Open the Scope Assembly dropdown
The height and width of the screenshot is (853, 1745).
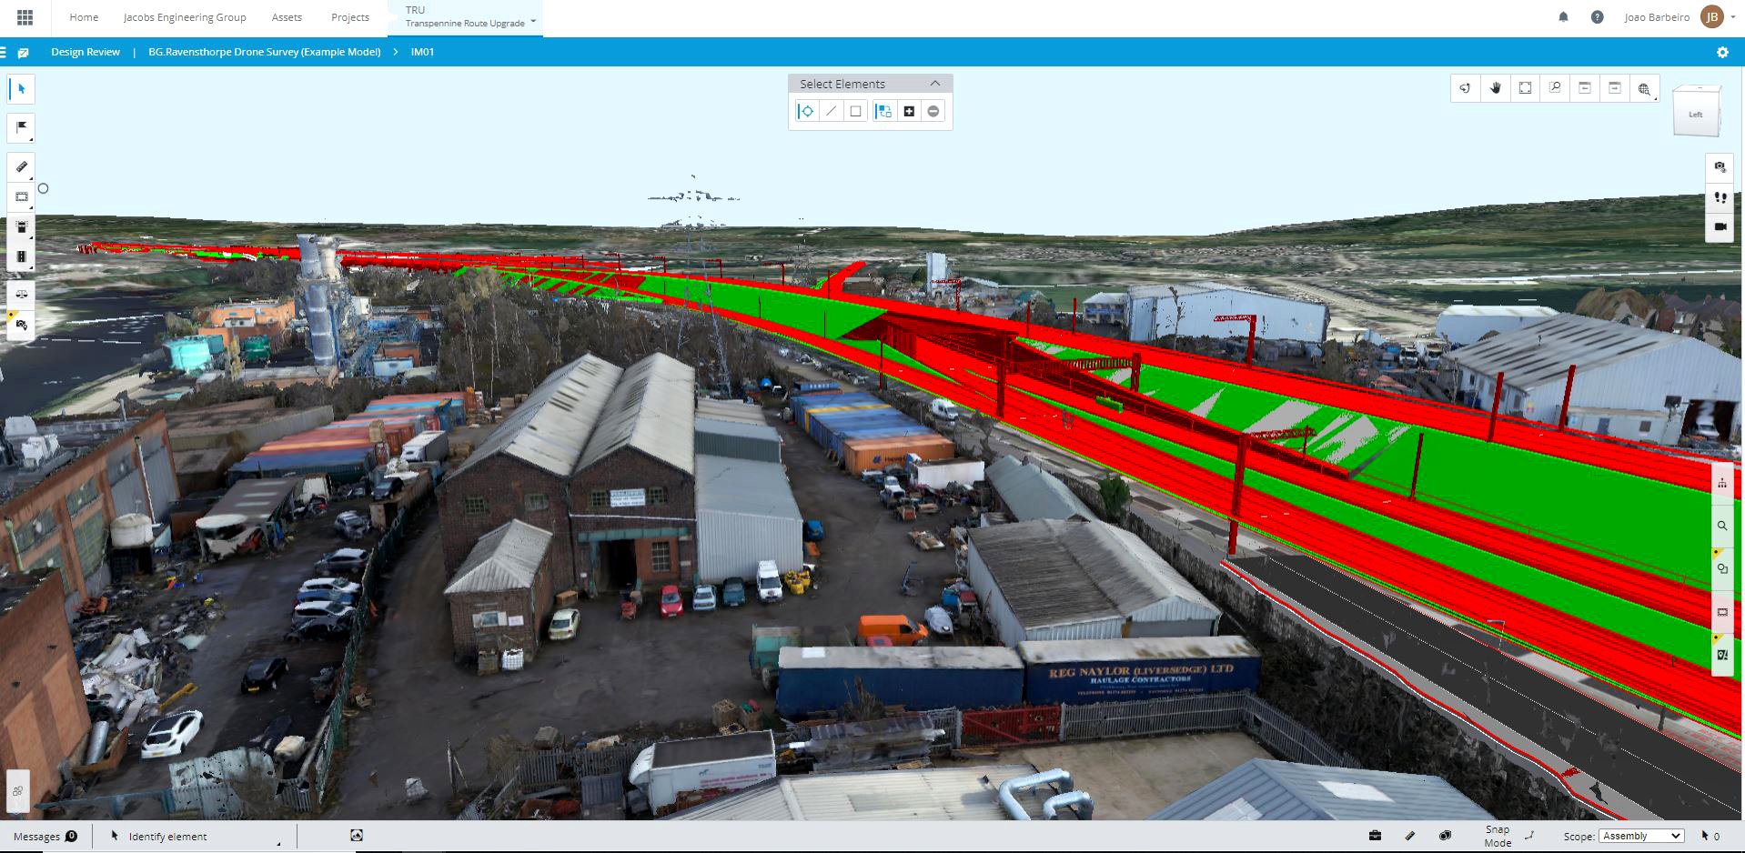tap(1641, 836)
